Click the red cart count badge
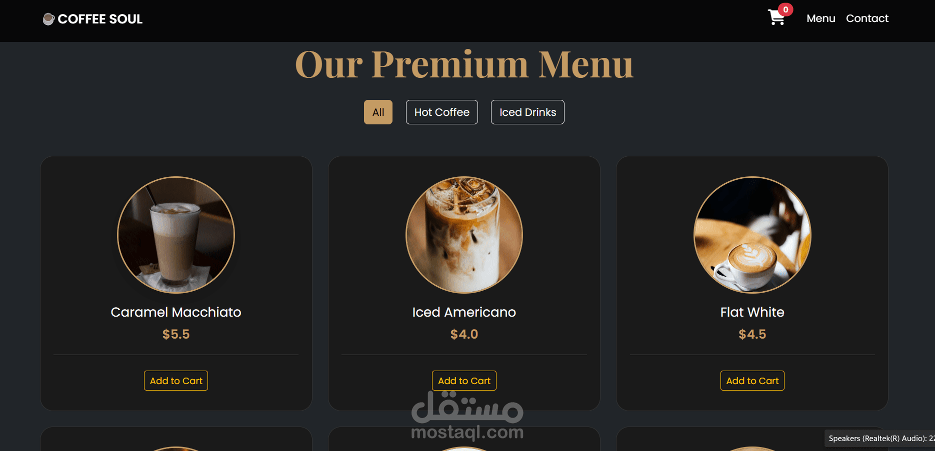 pyautogui.click(x=785, y=9)
